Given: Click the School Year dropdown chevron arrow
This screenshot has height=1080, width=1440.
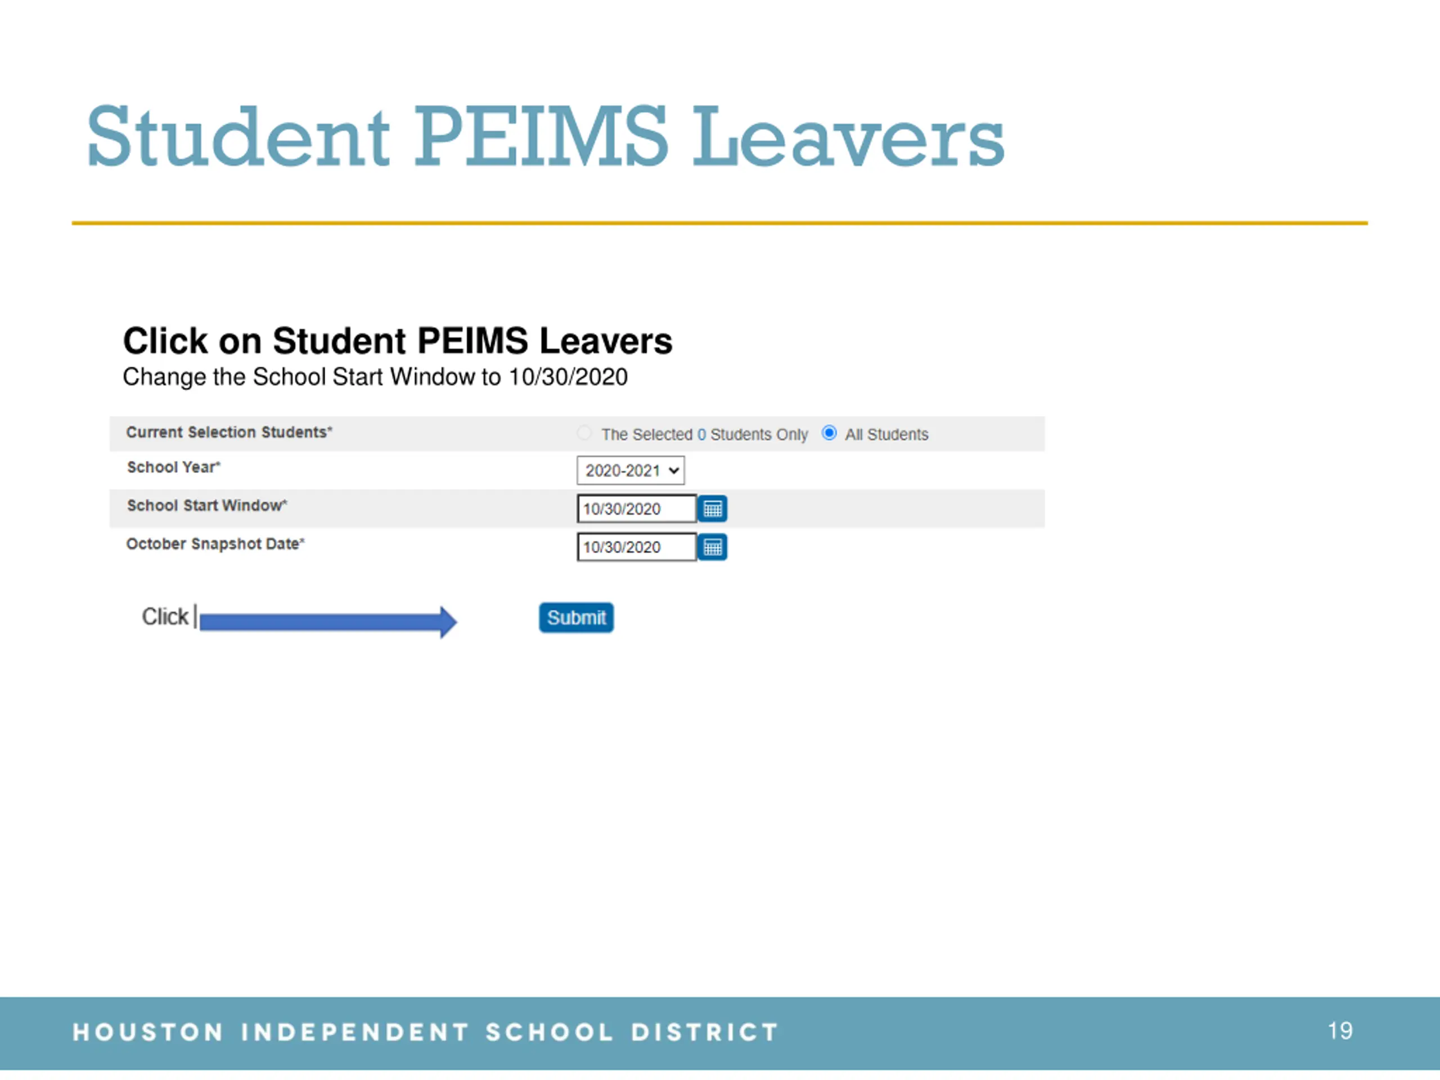Looking at the screenshot, I should pos(674,471).
